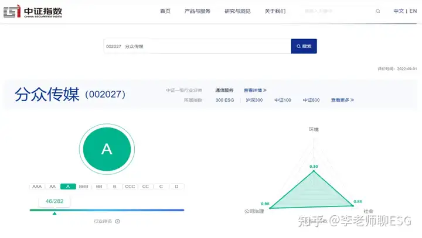Click the 社会 radar axis label
The height and width of the screenshot is (238, 422).
pos(368,211)
